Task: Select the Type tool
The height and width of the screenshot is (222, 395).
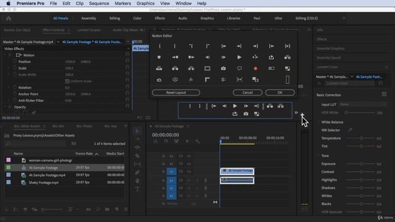Action: click(137, 189)
